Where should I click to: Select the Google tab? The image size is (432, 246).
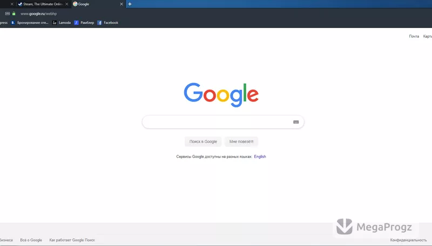(98, 4)
